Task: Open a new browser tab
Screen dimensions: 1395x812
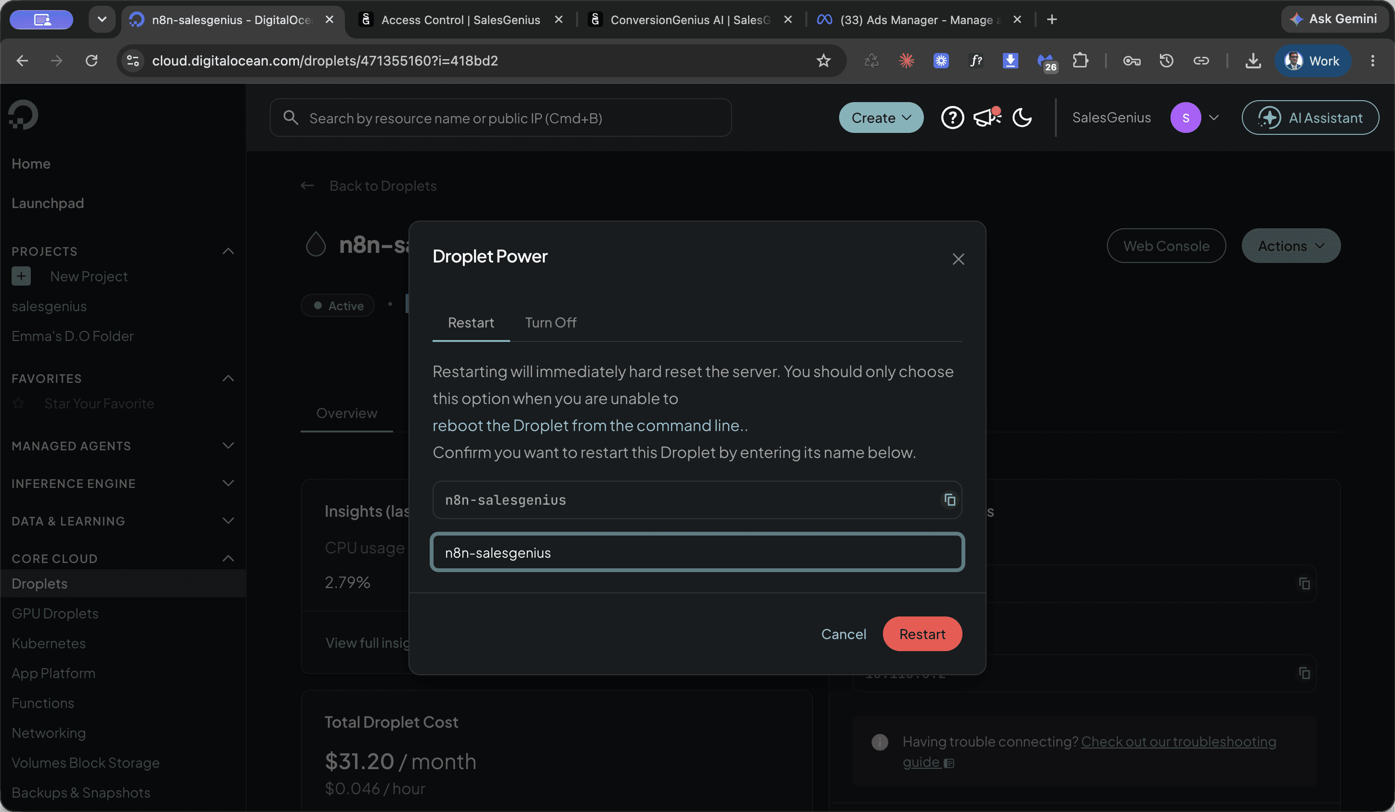Action: pos(1052,20)
